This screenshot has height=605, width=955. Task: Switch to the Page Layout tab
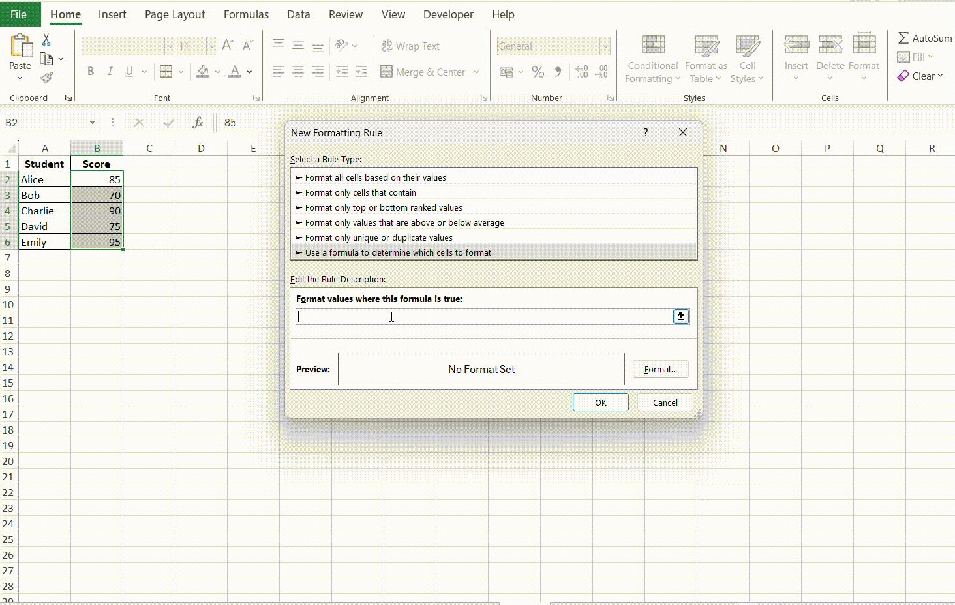pos(175,14)
